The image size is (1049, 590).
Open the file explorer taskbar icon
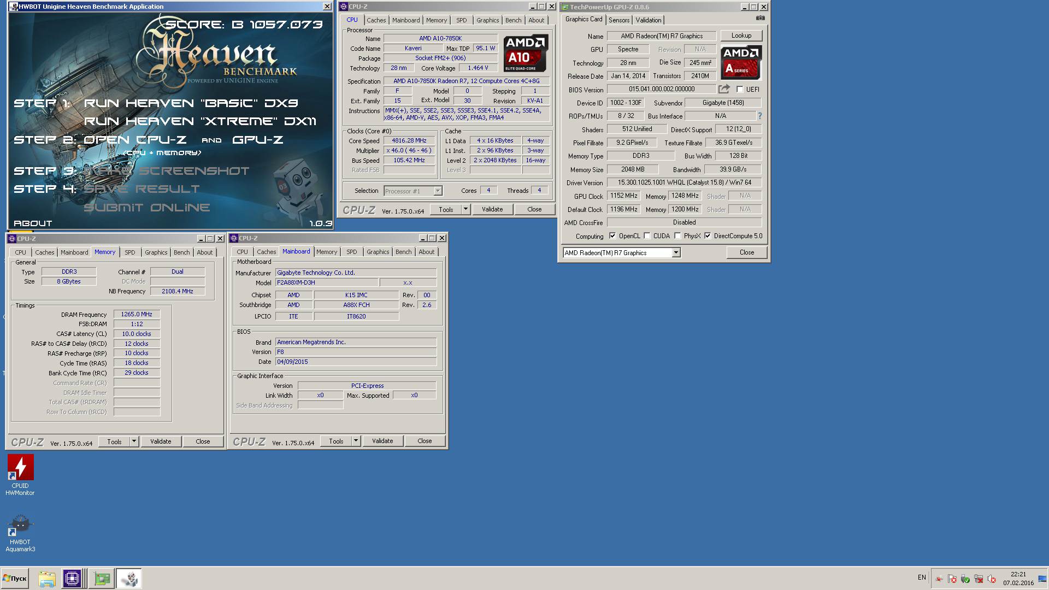[x=47, y=579]
